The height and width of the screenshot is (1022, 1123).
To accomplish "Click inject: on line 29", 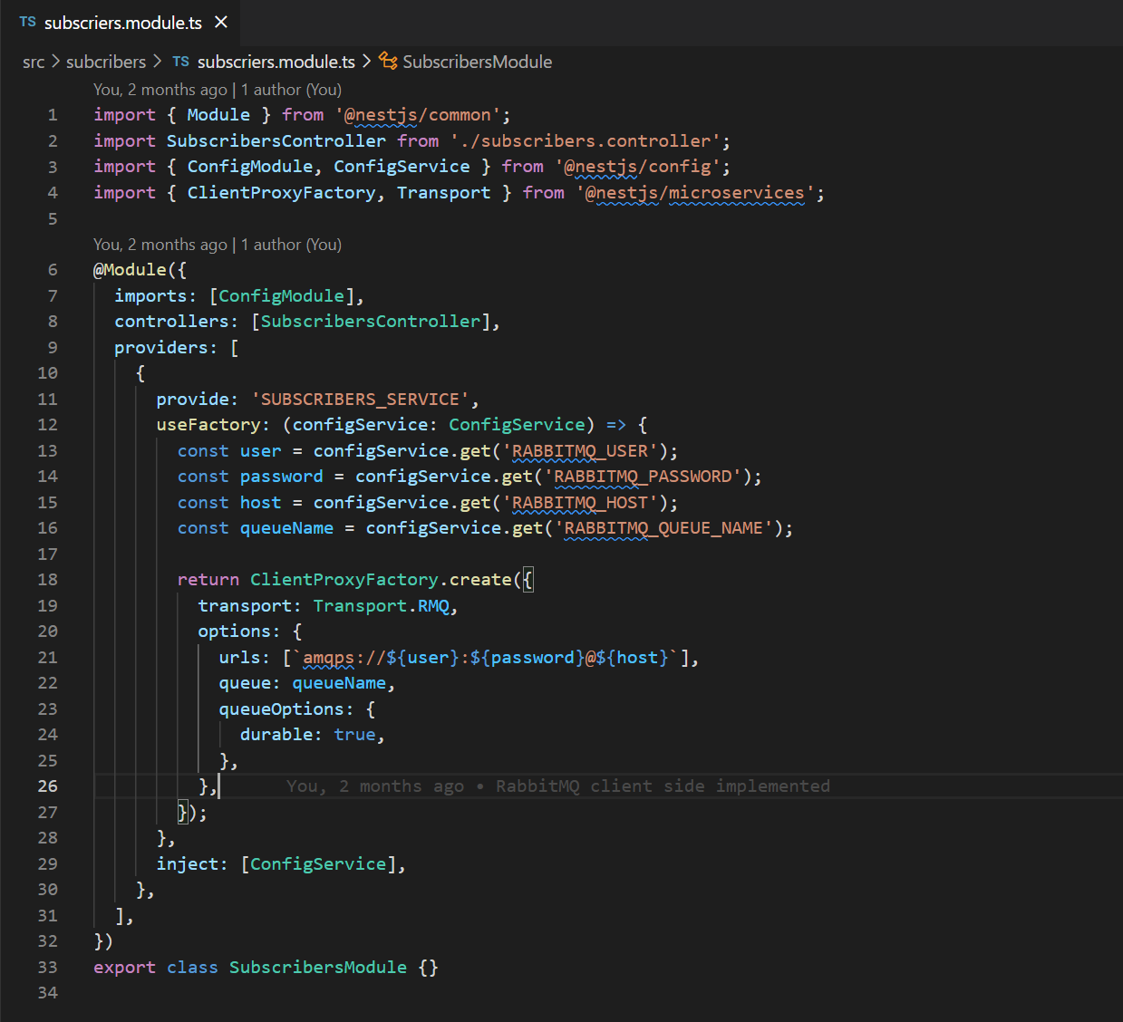I will pyautogui.click(x=192, y=864).
